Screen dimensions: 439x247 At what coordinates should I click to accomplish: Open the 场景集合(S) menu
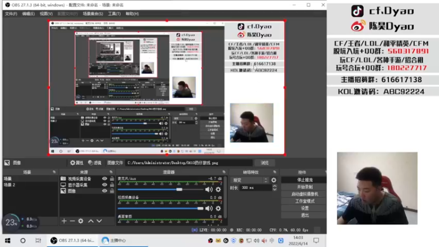coord(93,14)
